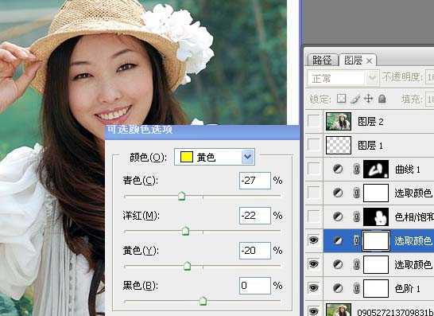This screenshot has height=316, width=434.
Task: Click the 不透明度 opacity field
Action: pyautogui.click(x=430, y=77)
